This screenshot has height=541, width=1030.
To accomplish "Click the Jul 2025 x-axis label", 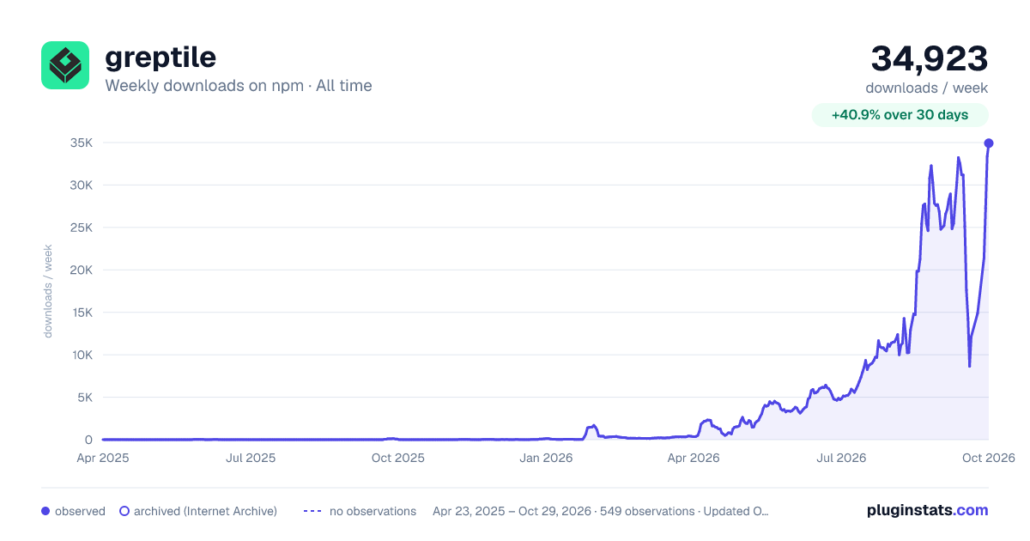I will (x=251, y=458).
